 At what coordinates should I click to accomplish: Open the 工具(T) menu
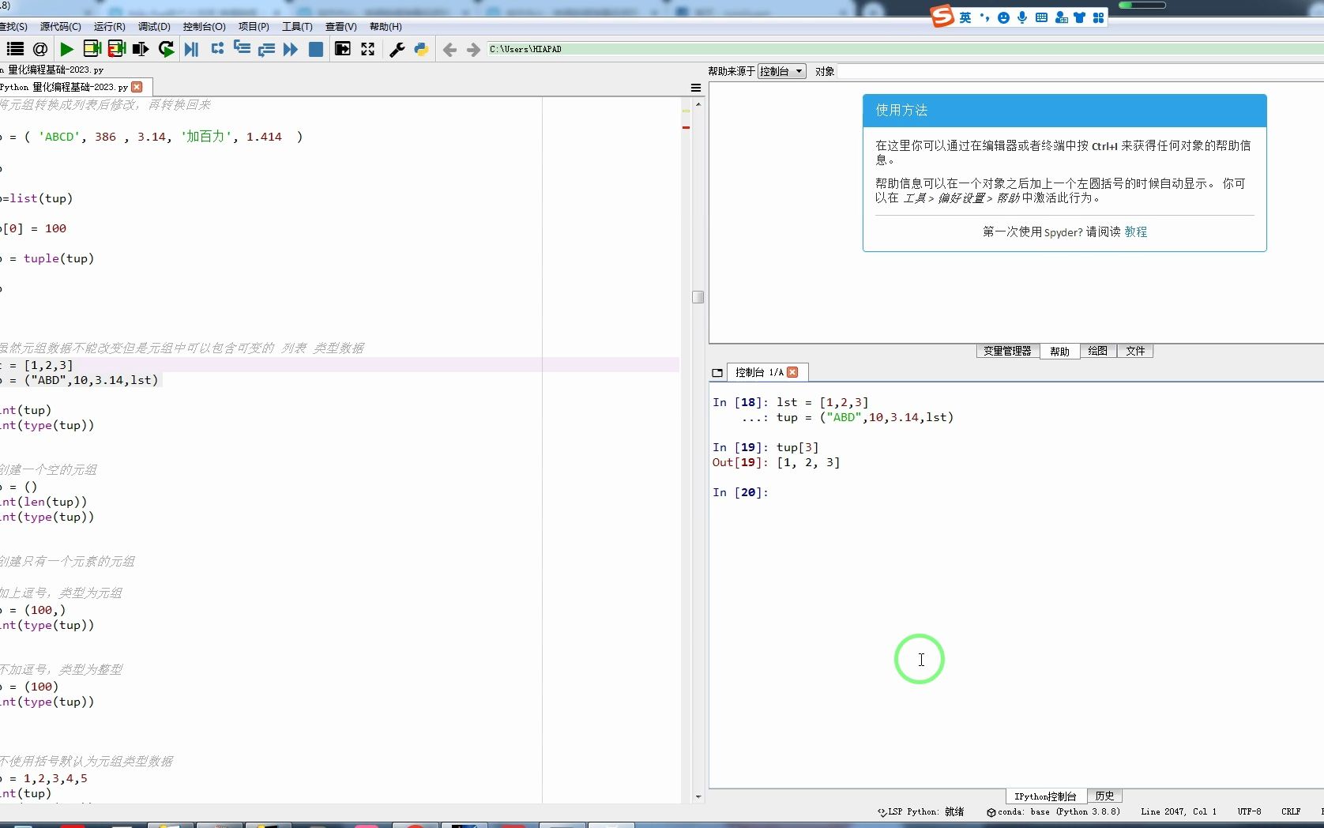pos(297,27)
